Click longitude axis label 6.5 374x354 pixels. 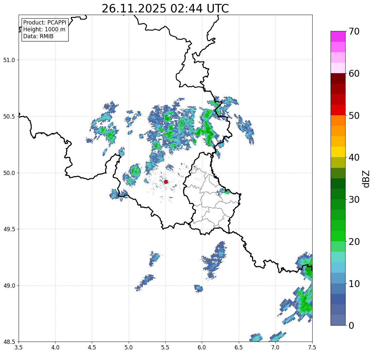tap(239, 347)
